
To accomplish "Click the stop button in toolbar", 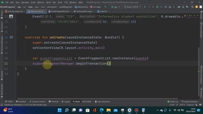I will pos(174,7).
